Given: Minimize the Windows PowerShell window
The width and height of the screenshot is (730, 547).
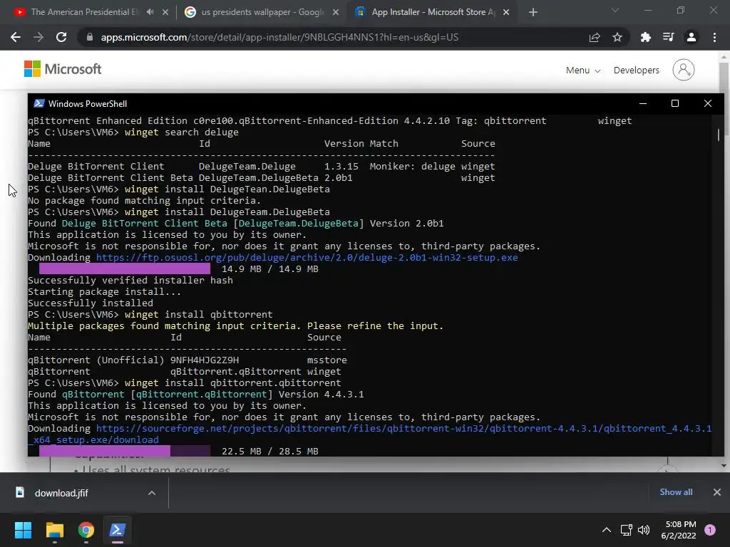Looking at the screenshot, I should (x=643, y=103).
